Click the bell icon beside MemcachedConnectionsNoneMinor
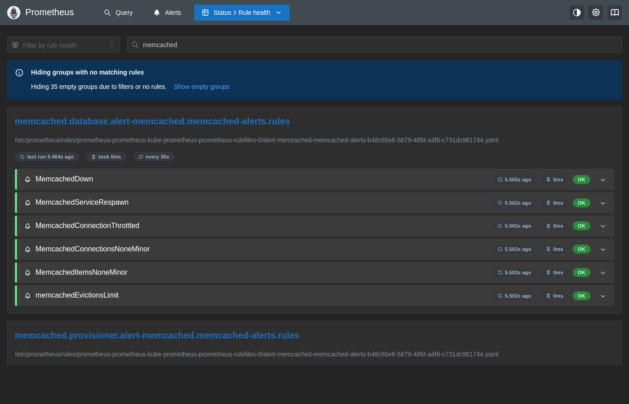Viewport: 629px width, 404px height. click(27, 249)
